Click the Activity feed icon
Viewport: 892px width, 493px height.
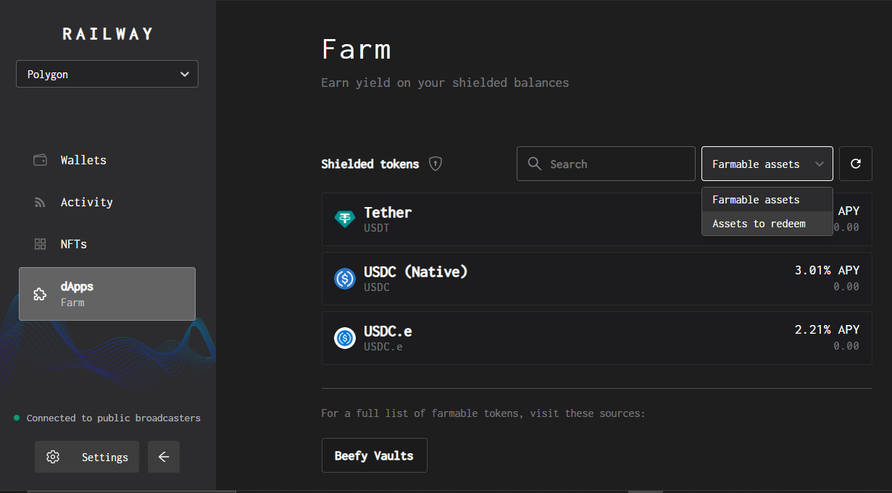(41, 203)
